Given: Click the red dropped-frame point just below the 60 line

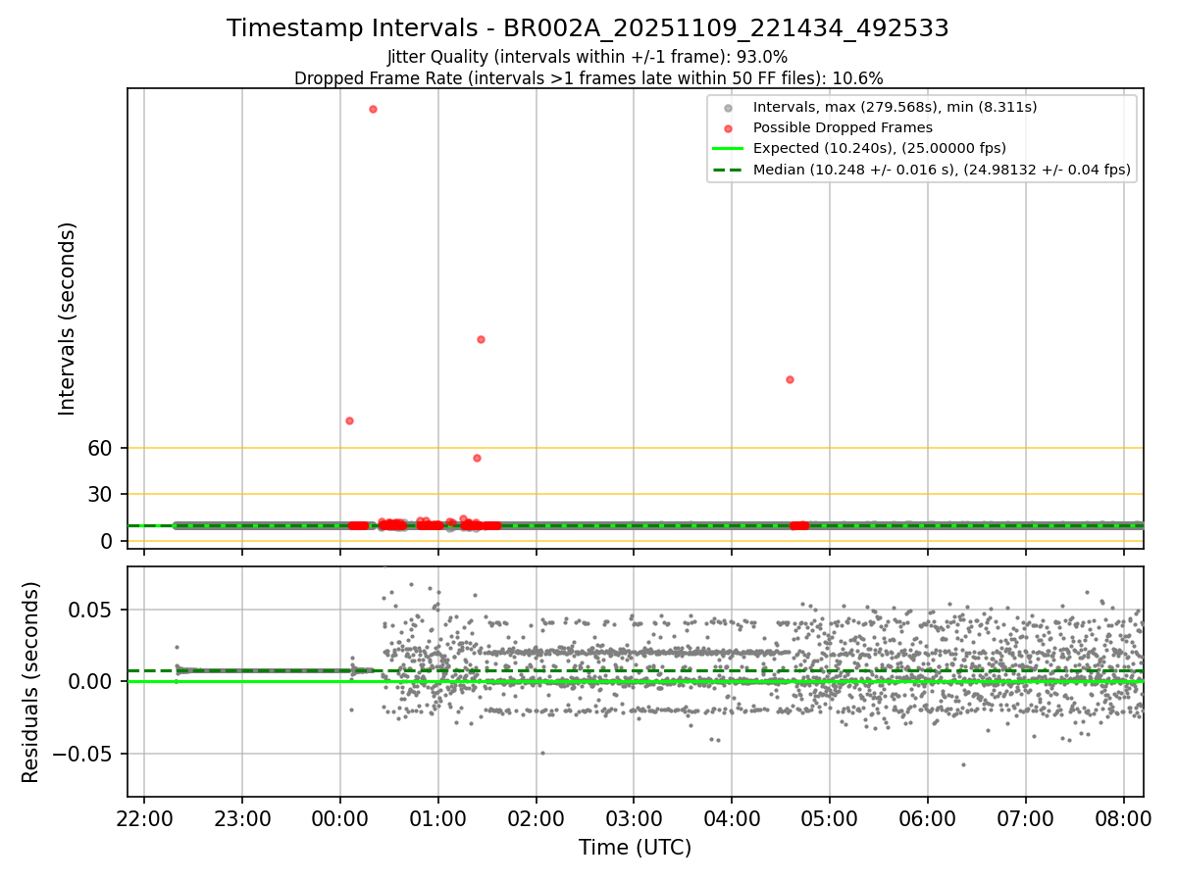Looking at the screenshot, I should coord(477,458).
